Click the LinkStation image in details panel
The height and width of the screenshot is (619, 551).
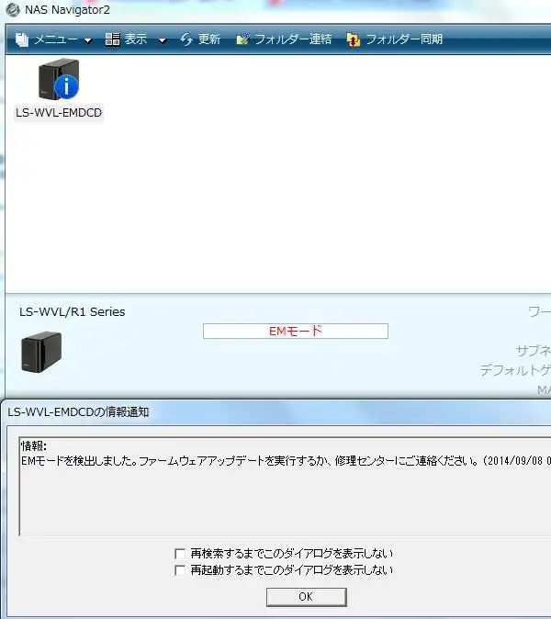click(x=41, y=352)
